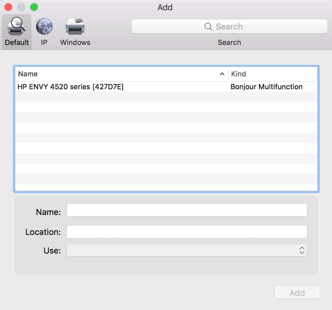
Task: Select the Default printer browser icon
Action: click(x=17, y=26)
